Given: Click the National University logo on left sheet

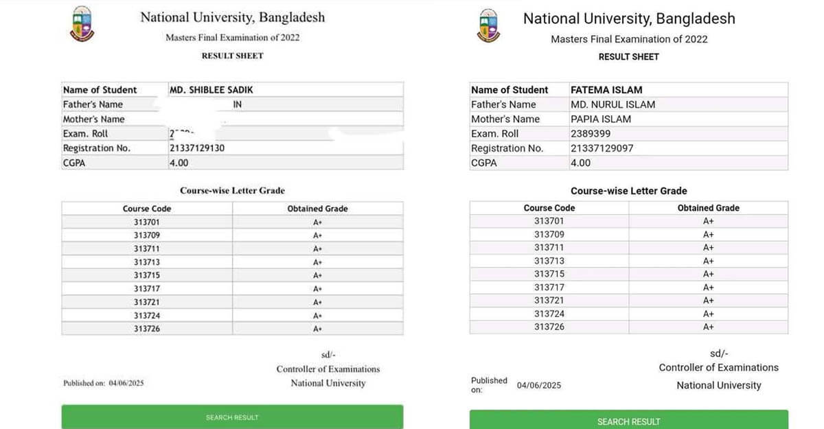Looking at the screenshot, I should tap(82, 24).
